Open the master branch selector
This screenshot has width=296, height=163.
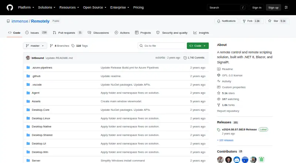tap(35, 46)
